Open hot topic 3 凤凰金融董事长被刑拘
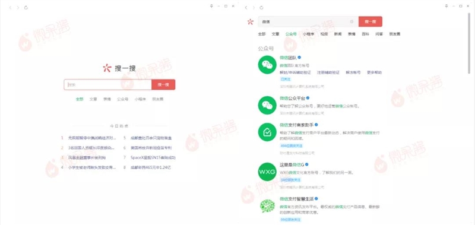This screenshot has height=225, width=475. pyautogui.click(x=87, y=157)
